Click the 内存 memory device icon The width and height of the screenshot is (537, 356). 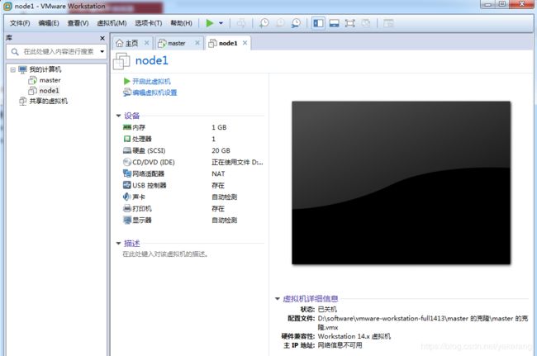tap(127, 127)
